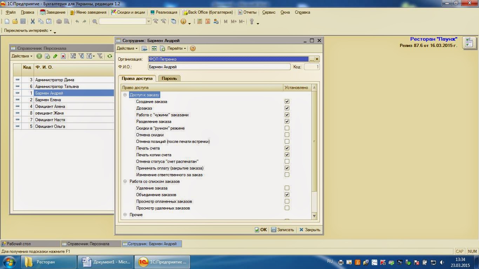Click the ellipsis selector button for Организация
479x269 pixels.
point(311,59)
